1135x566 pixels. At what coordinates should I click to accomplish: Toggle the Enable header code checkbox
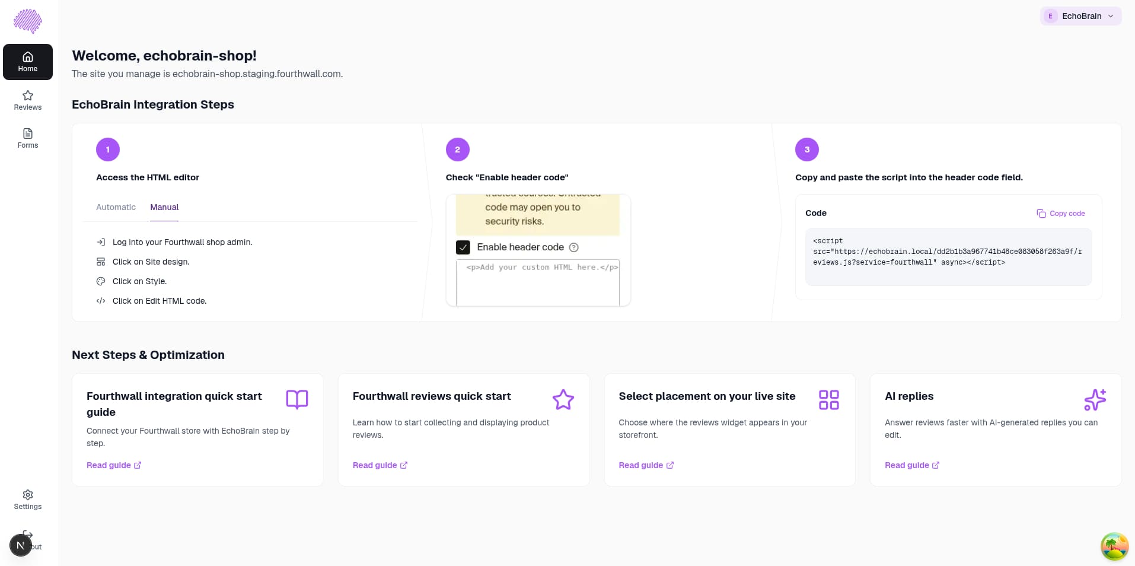coord(463,247)
